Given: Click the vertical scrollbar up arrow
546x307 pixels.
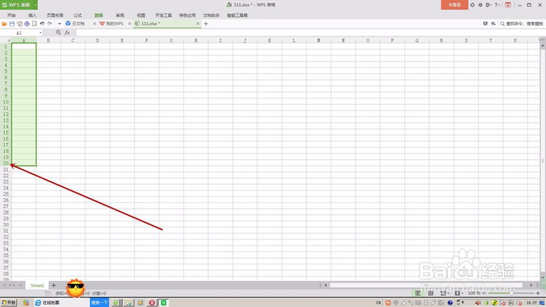Looking at the screenshot, I should [x=543, y=46].
